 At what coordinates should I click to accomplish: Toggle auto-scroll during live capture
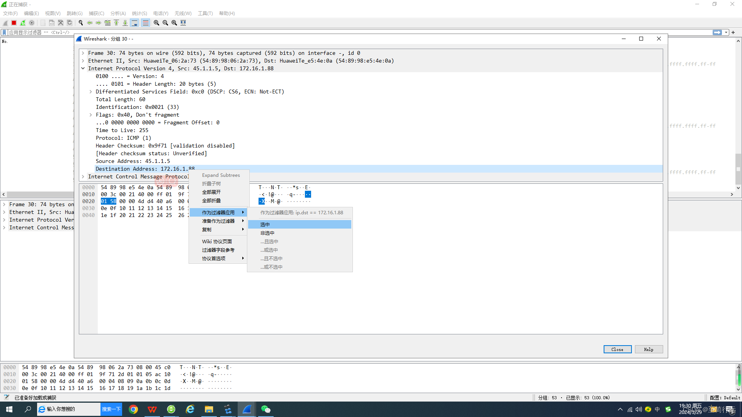(x=134, y=23)
